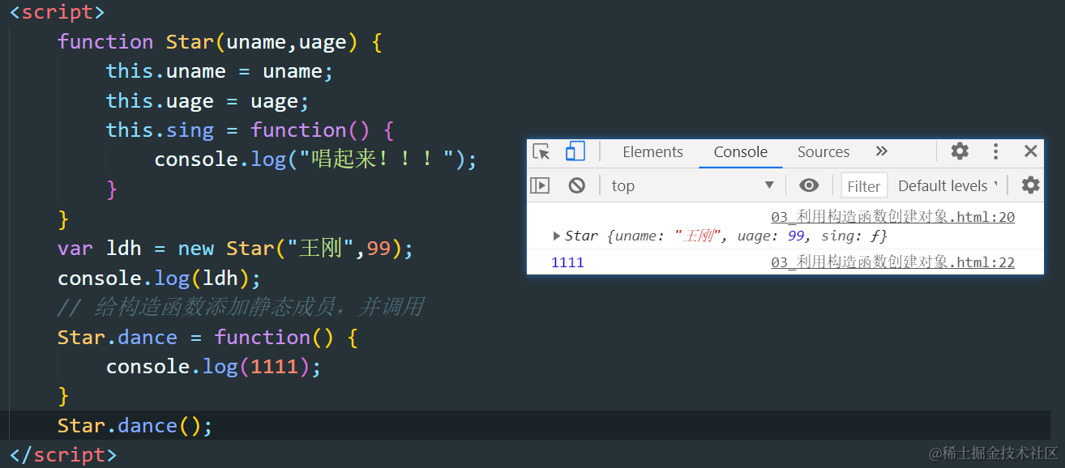
Task: Expand the logged Star object triangle
Action: click(557, 236)
